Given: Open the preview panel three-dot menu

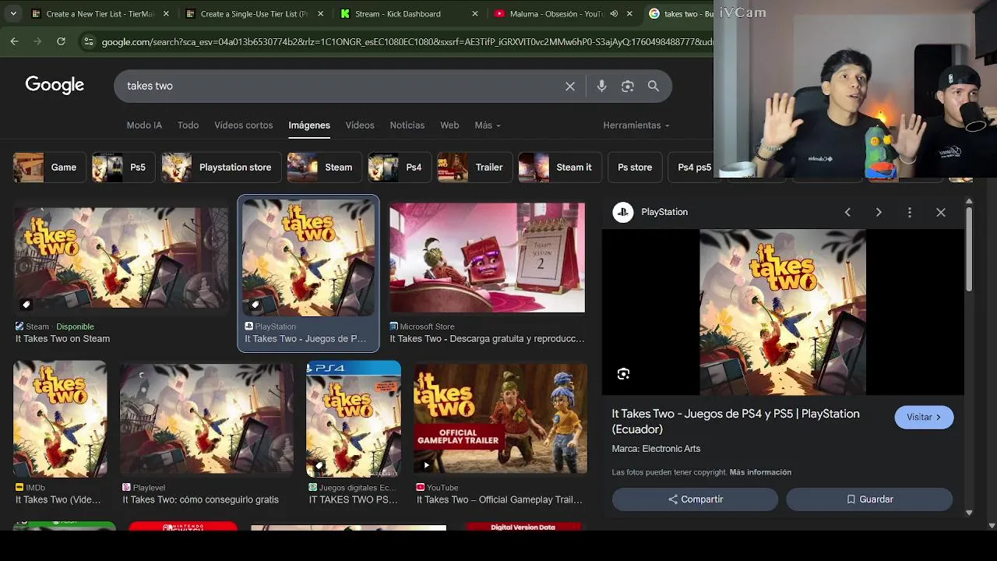Looking at the screenshot, I should 910,212.
